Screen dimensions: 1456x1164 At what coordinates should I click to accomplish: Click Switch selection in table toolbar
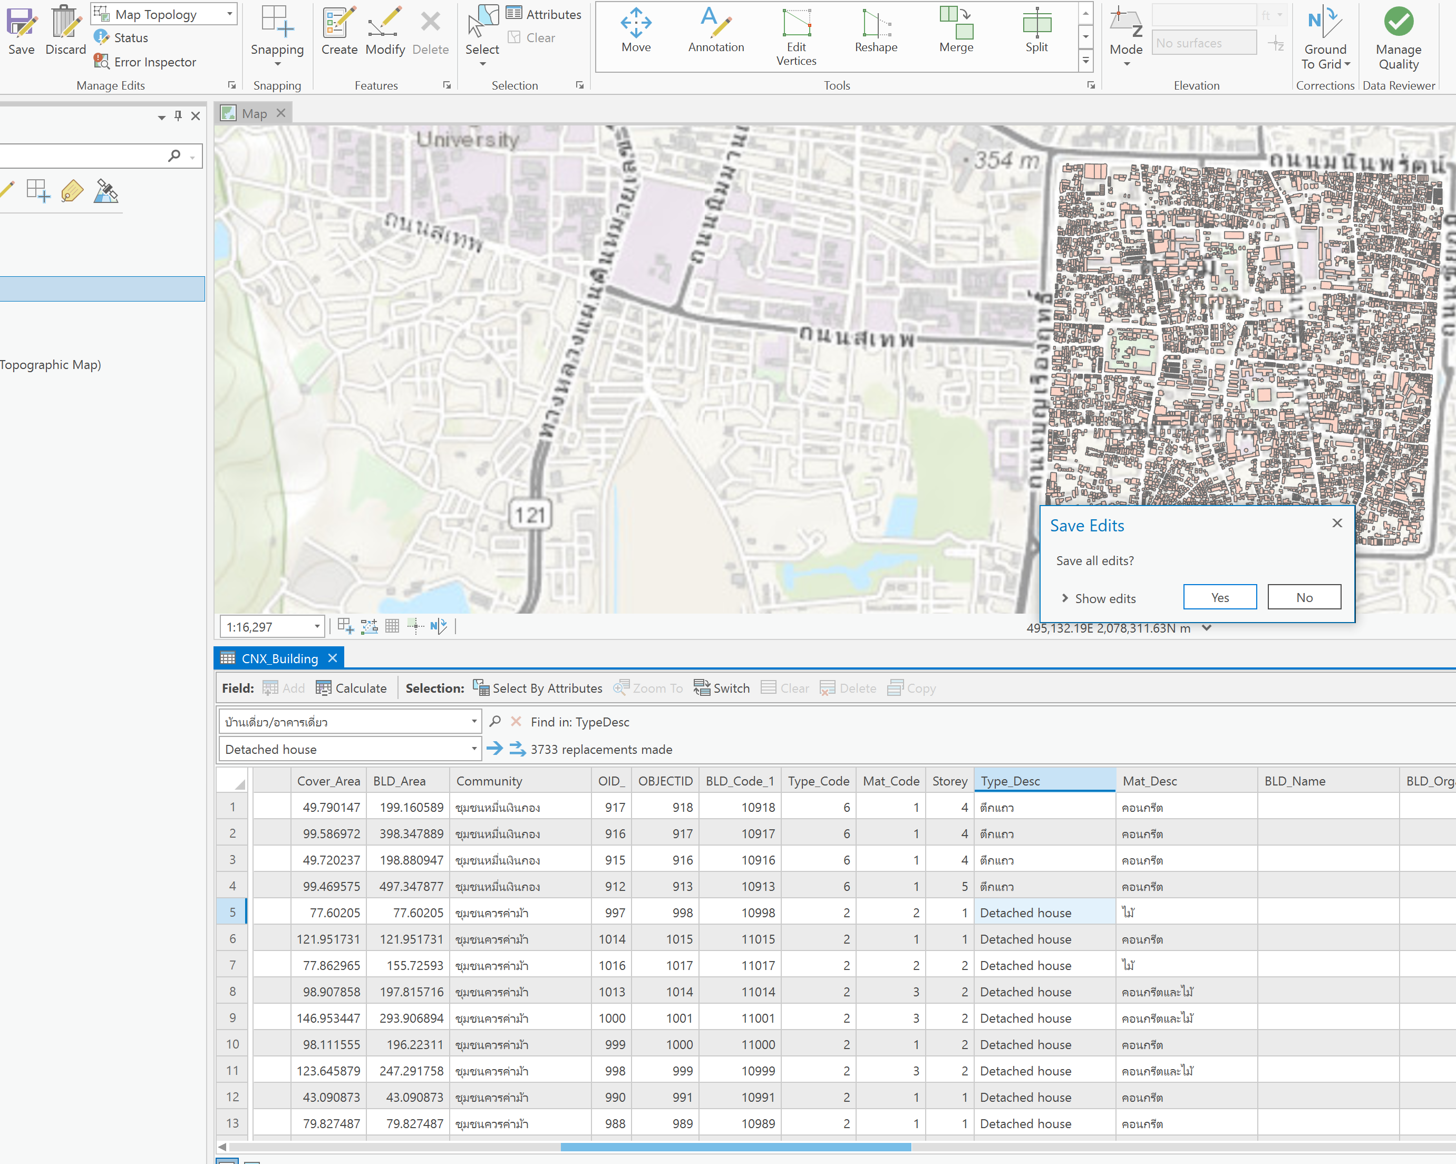pos(722,688)
